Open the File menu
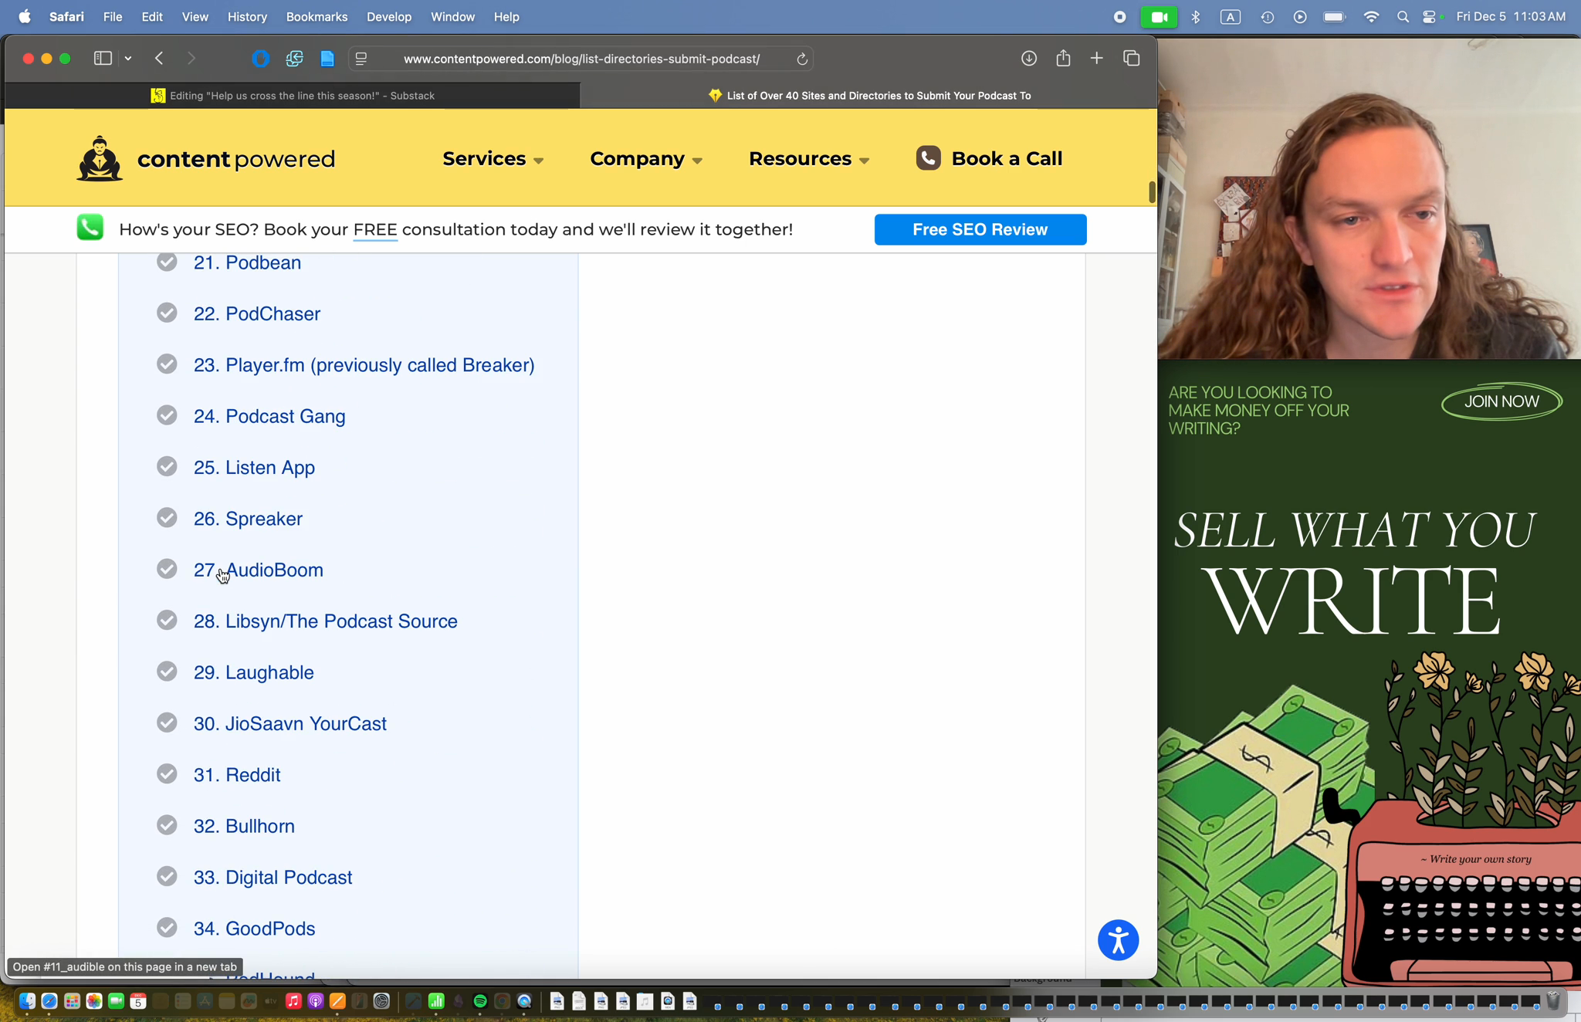Viewport: 1581px width, 1022px height. tap(113, 17)
